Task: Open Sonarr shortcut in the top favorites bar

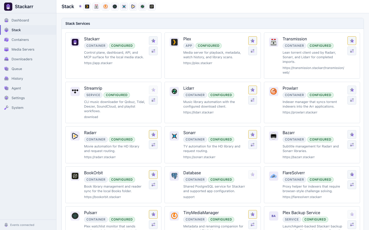Action: tap(124, 7)
